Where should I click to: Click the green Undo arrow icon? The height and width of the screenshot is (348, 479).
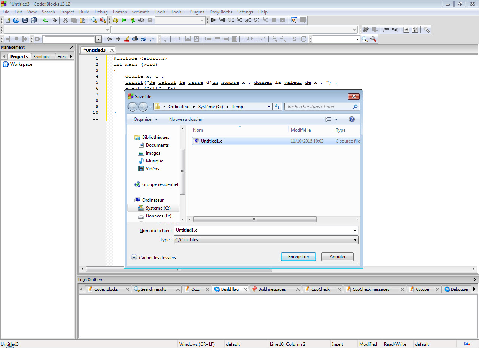(45, 20)
